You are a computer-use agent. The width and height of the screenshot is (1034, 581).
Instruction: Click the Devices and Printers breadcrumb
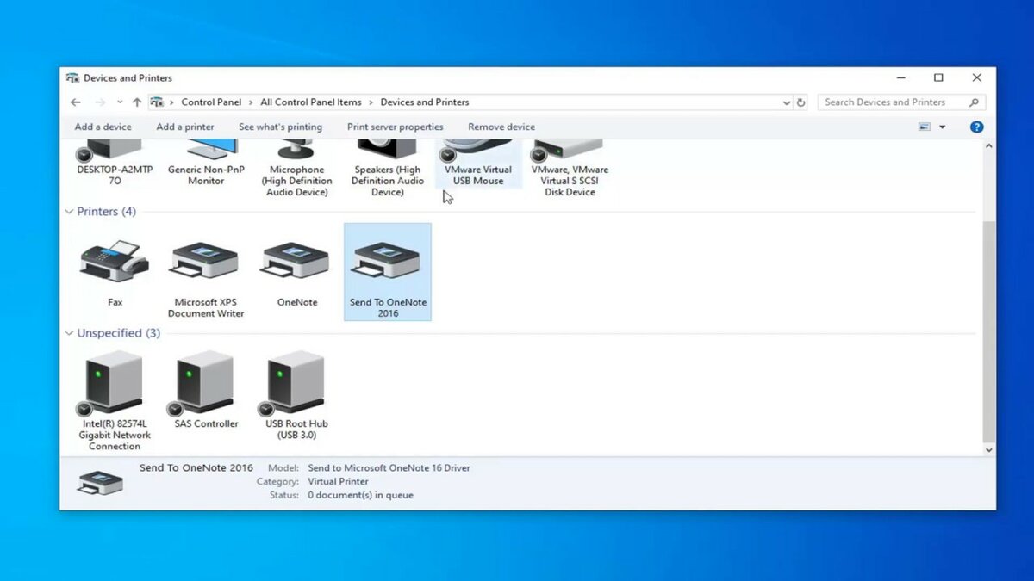click(425, 102)
